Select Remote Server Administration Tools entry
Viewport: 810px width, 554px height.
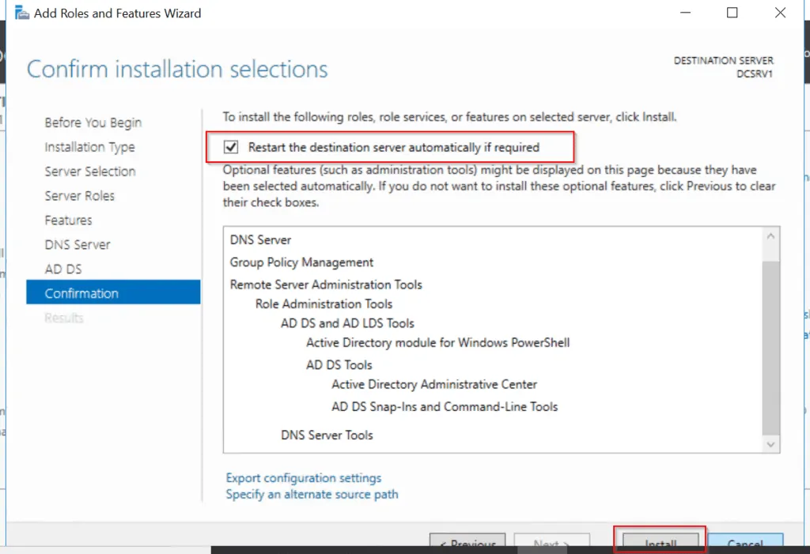tap(326, 285)
